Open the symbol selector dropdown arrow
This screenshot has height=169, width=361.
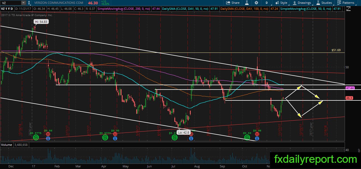pos(23,3)
